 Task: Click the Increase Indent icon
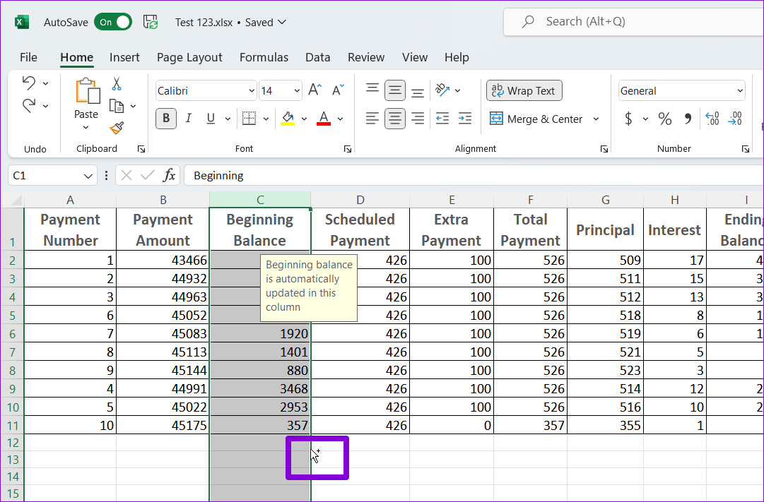point(464,119)
